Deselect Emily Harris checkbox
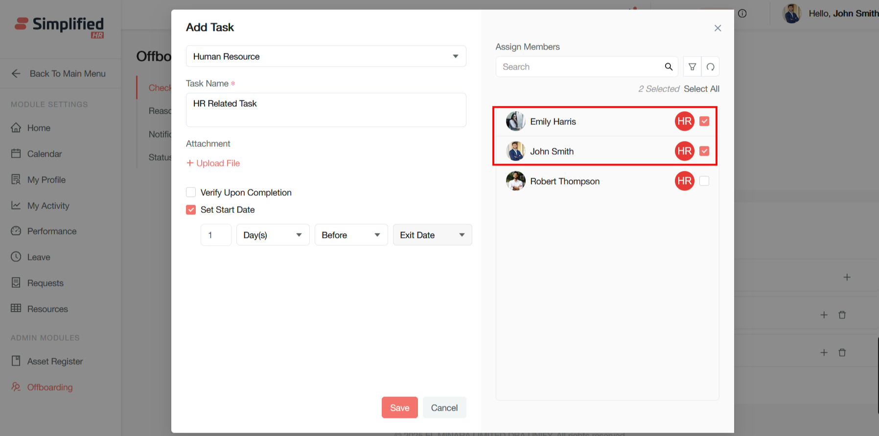 pyautogui.click(x=704, y=121)
